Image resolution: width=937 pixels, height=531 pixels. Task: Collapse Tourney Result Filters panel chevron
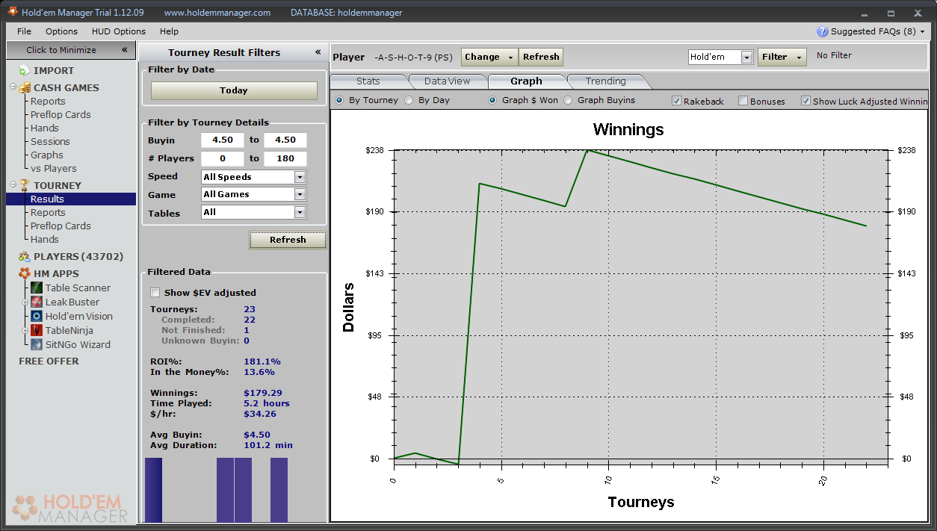pyautogui.click(x=318, y=52)
